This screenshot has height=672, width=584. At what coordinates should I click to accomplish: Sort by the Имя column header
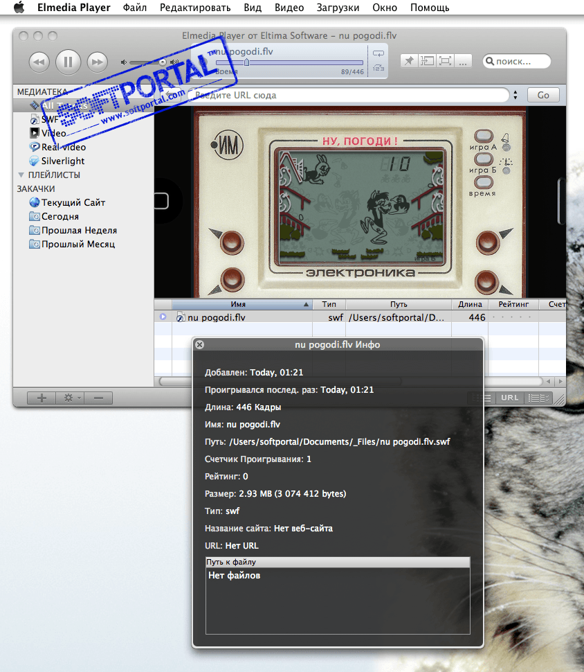click(242, 304)
